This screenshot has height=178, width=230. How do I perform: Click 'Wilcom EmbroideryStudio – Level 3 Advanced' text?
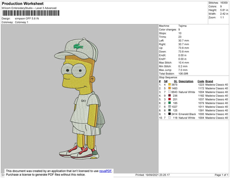tap(29, 8)
